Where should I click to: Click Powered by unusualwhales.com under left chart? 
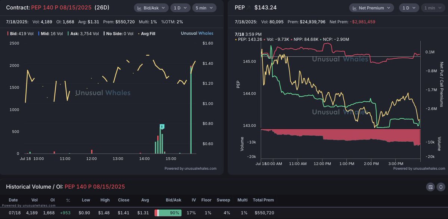pos(190,169)
